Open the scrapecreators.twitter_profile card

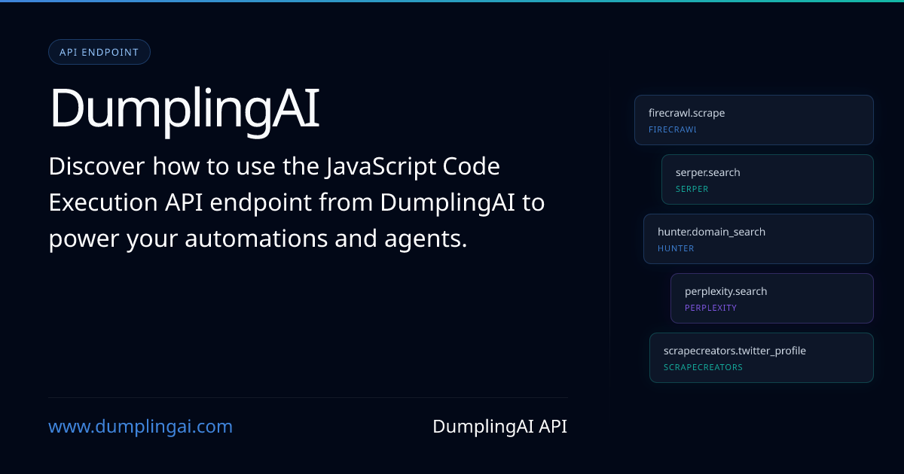click(x=762, y=357)
